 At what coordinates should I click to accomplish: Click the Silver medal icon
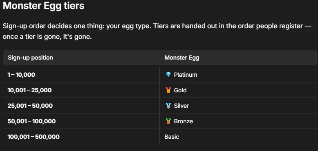(168, 106)
